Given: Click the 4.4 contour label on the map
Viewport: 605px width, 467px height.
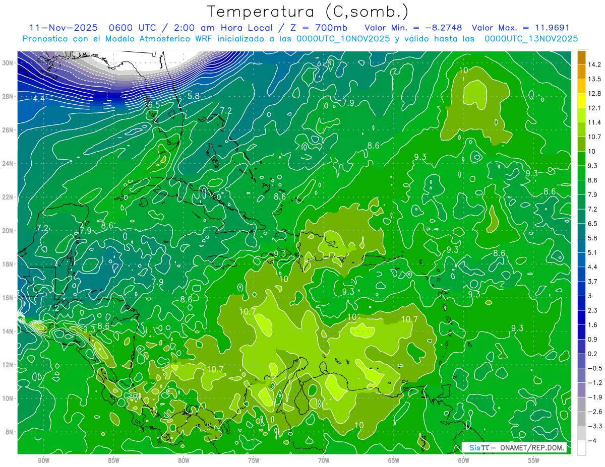Looking at the screenshot, I should [x=39, y=99].
